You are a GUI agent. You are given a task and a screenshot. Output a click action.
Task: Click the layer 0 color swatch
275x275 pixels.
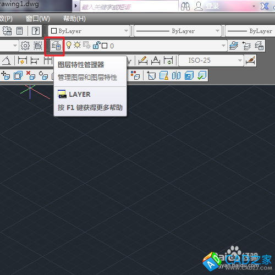point(105,46)
